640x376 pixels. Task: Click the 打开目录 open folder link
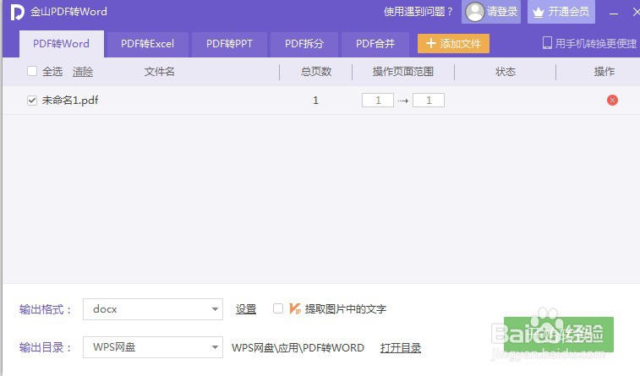pos(401,348)
